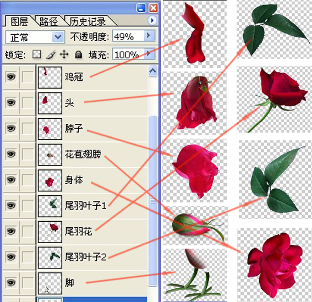312x302 pixels.
Task: Hide the 脚 layer
Action: 11,283
